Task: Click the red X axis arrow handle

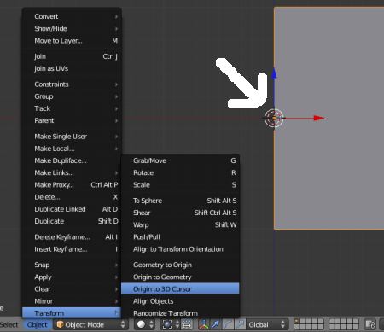Action: (319, 118)
